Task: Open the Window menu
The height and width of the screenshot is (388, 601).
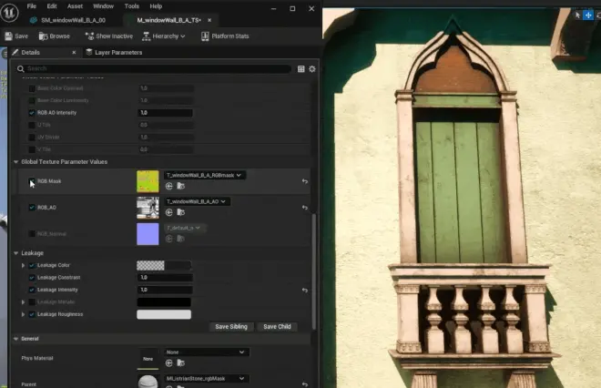Action: point(104,6)
